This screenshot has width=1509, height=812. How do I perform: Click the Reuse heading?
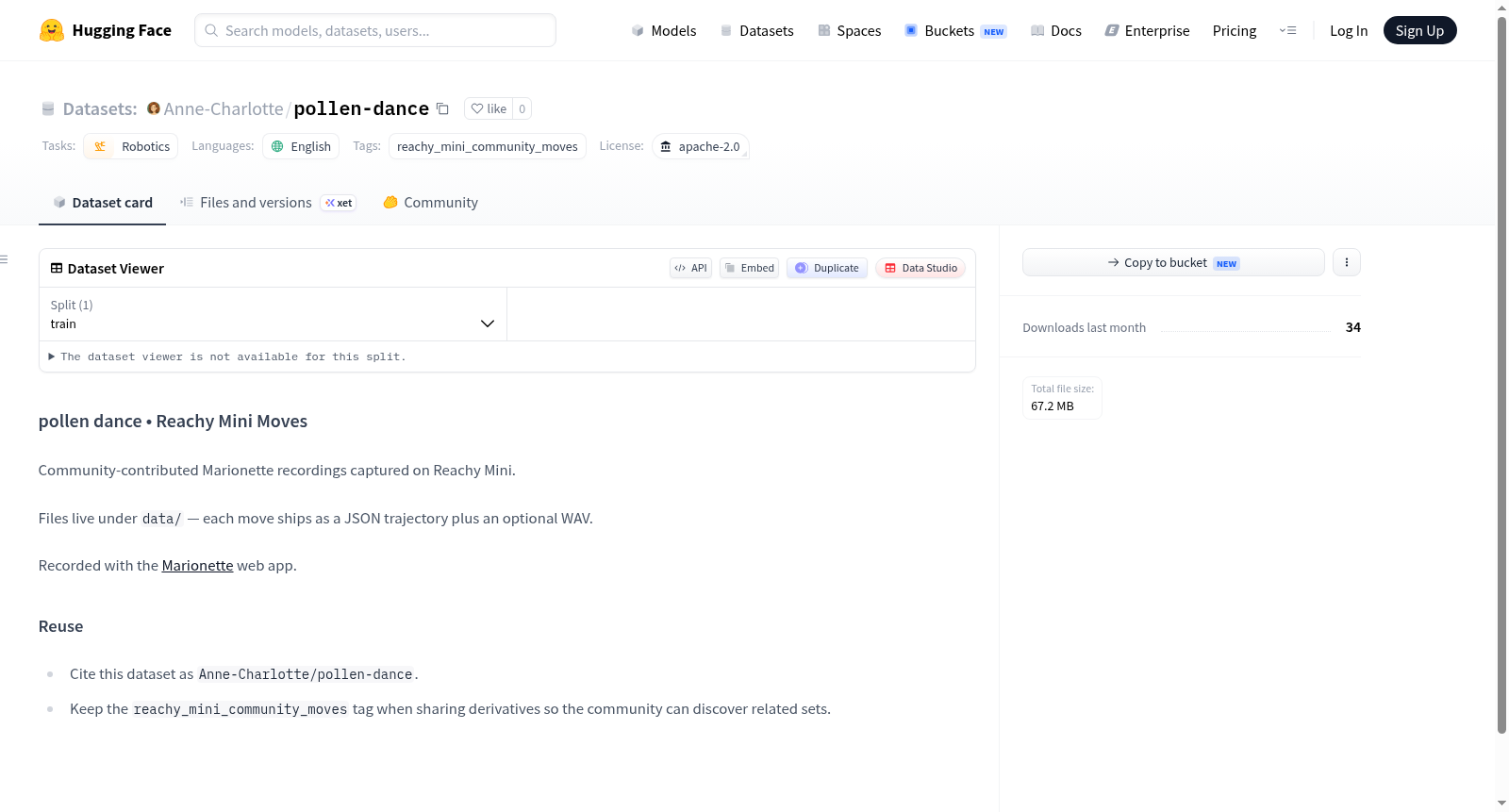61,626
